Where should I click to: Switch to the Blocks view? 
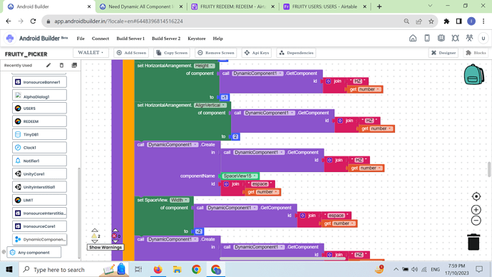(x=476, y=53)
